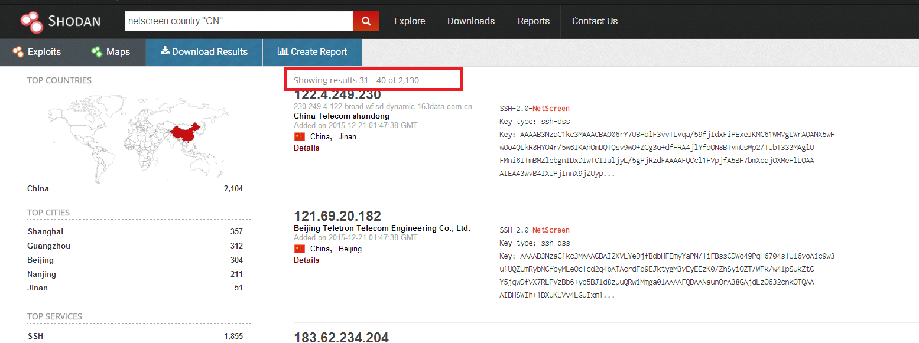This screenshot has width=919, height=343.
Task: Click China flag icon for 122.4.249.230
Action: click(x=300, y=136)
